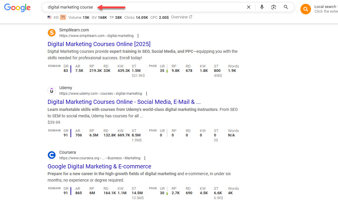This screenshot has width=338, height=203.
Task: Click Coursera domain ST value 14.5M
Action: (x=137, y=193)
